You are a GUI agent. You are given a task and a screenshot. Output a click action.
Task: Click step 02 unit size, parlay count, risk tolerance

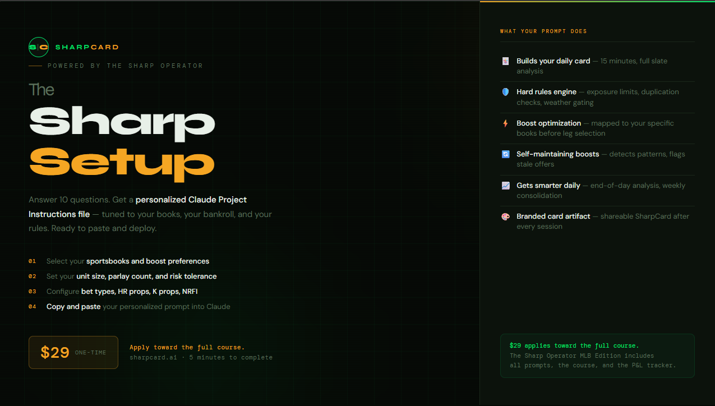tap(123, 276)
